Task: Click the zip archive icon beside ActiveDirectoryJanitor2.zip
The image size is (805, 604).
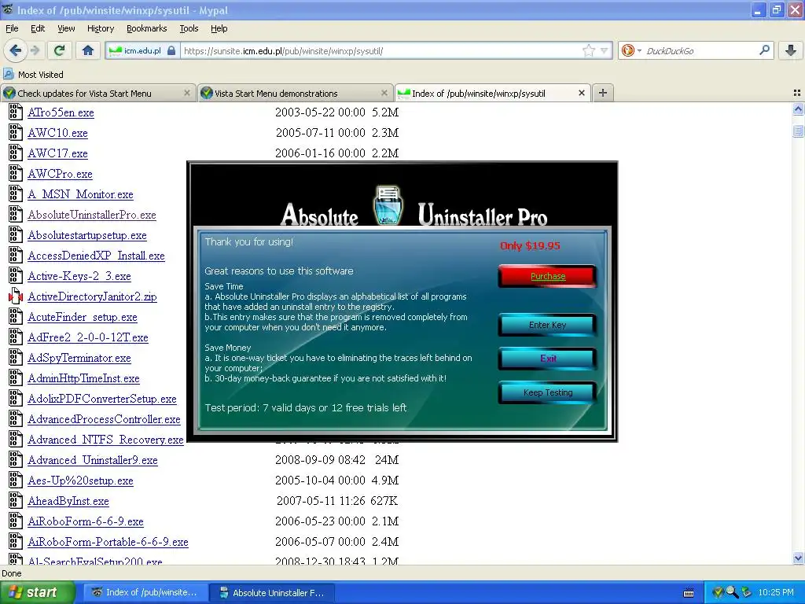Action: [16, 296]
